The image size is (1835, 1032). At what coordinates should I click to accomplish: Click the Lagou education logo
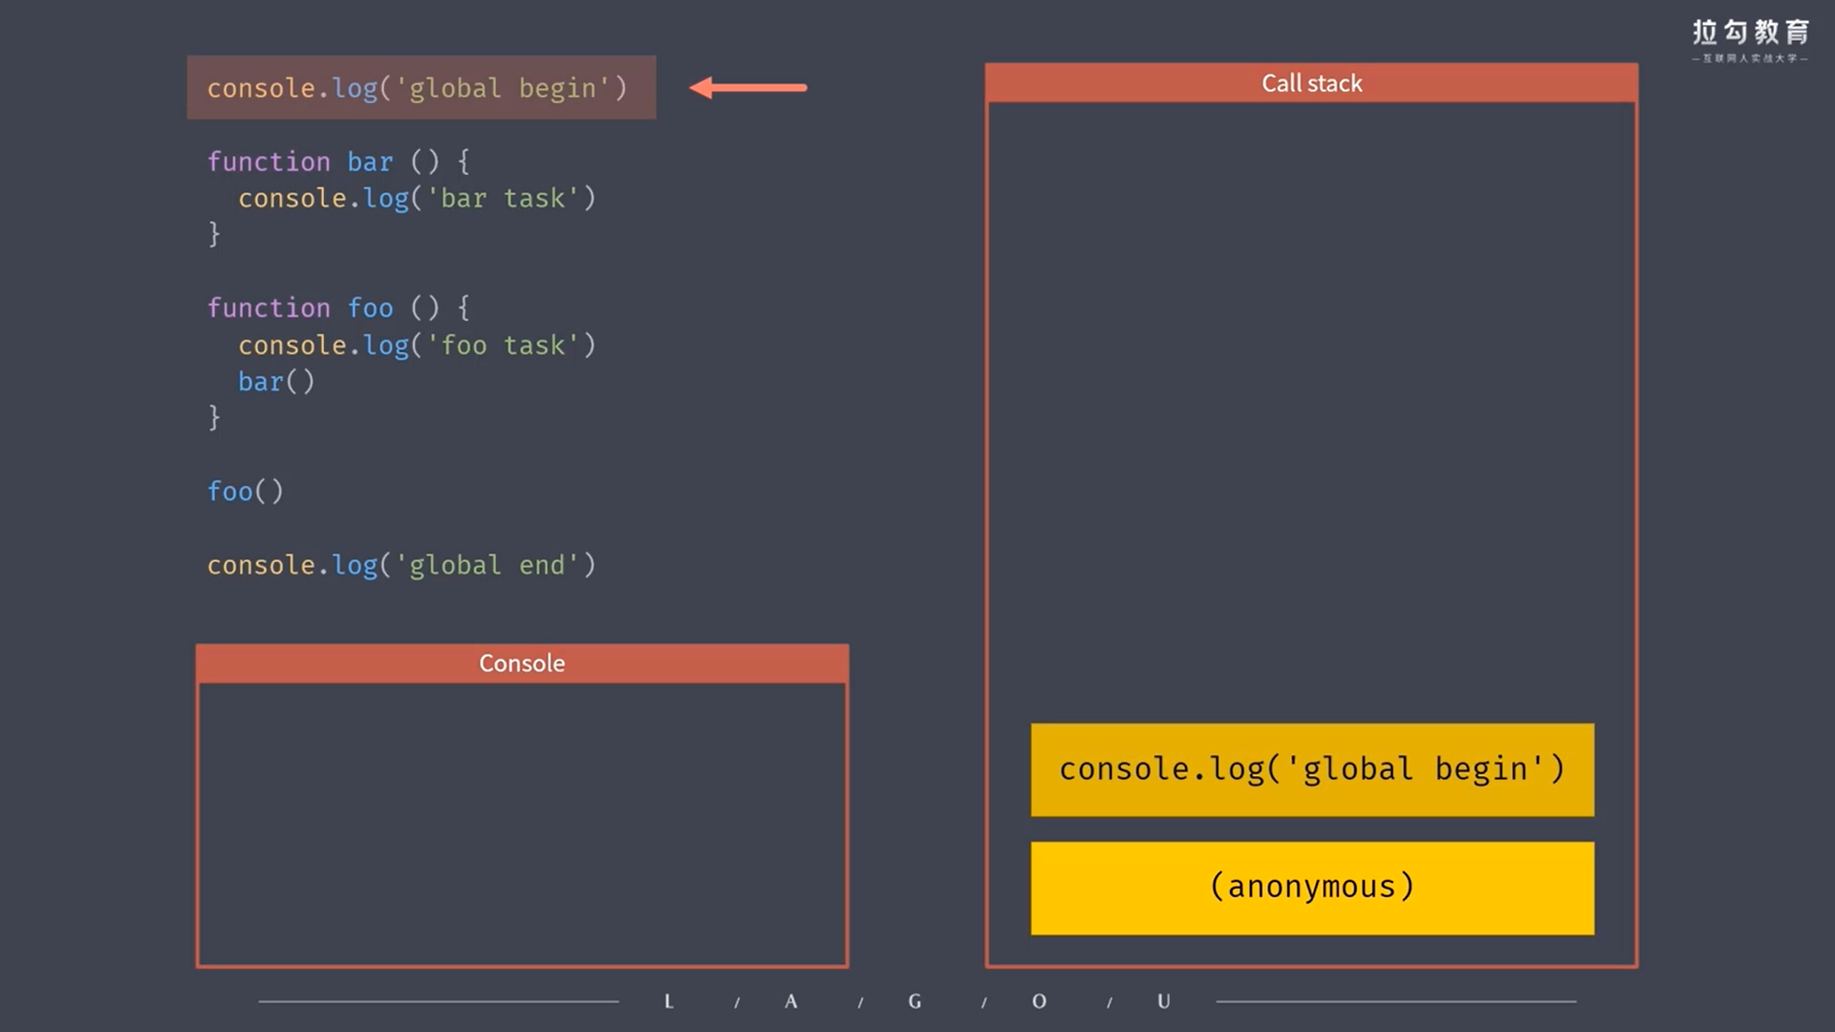1750,40
